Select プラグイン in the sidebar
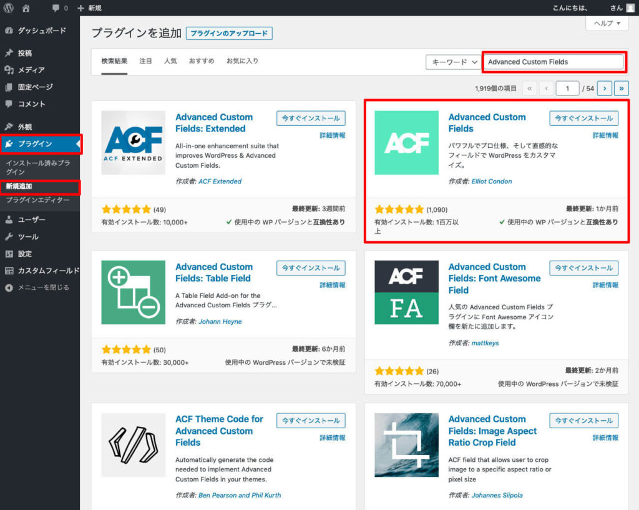The image size is (639, 510). 40,144
